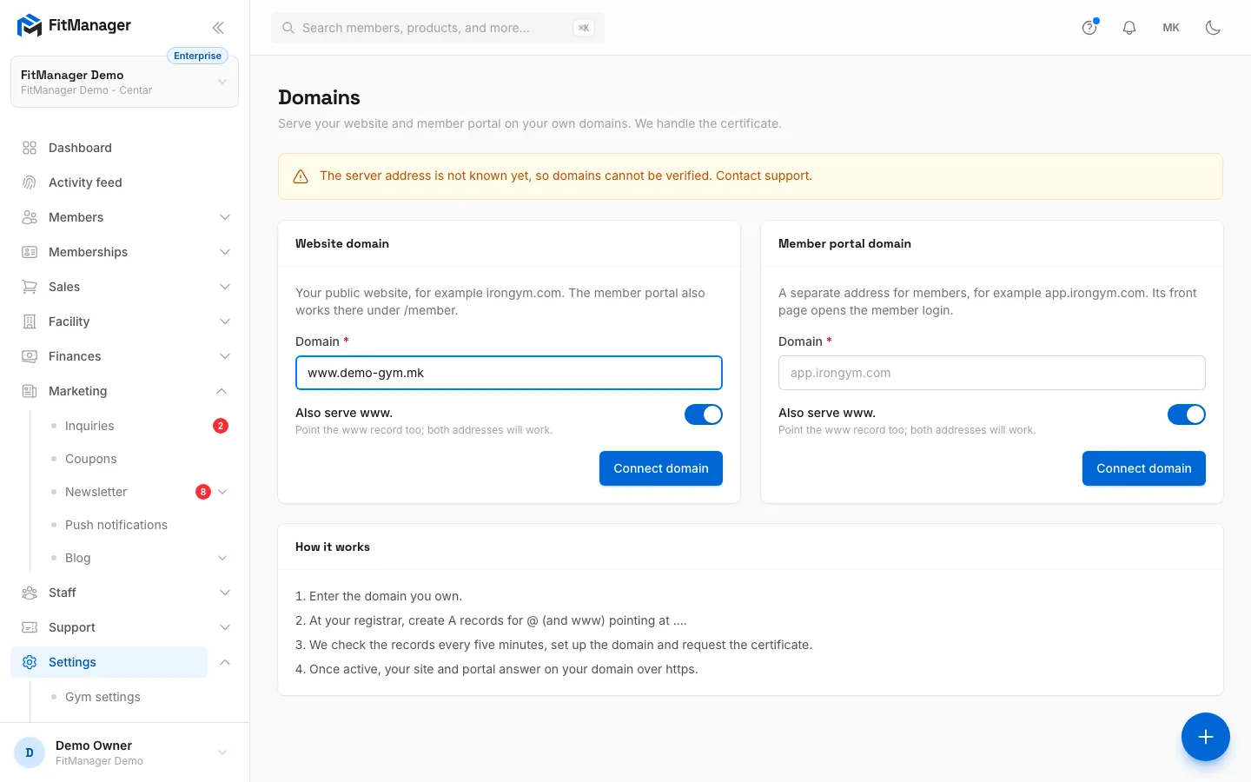This screenshot has width=1251, height=782.
Task: Click Connect domain for Member portal domain
Action: click(1144, 468)
